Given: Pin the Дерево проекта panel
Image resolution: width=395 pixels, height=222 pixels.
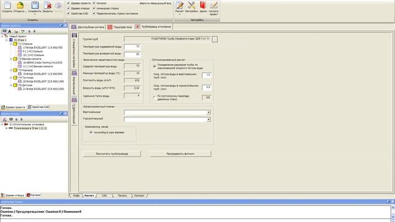Looking at the screenshot, I should (x=61, y=25).
